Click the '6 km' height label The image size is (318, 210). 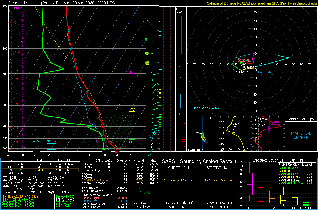[16, 104]
